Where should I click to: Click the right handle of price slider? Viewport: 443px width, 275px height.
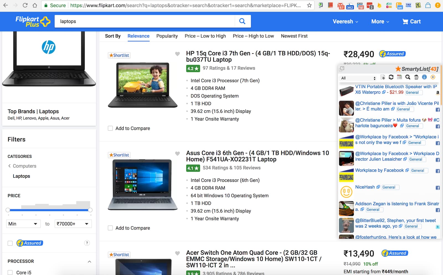tap(90, 210)
